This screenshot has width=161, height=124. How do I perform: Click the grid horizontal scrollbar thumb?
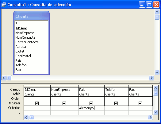32,117
